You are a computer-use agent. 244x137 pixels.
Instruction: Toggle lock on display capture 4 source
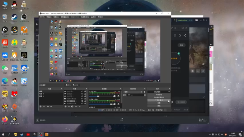85,101
